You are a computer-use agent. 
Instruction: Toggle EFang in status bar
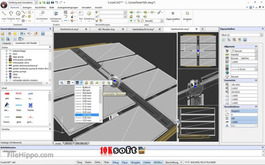[x=116, y=162]
